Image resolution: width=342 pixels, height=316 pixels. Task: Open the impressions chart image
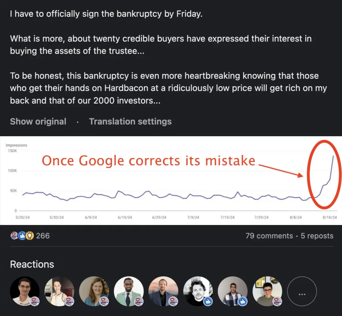click(171, 180)
